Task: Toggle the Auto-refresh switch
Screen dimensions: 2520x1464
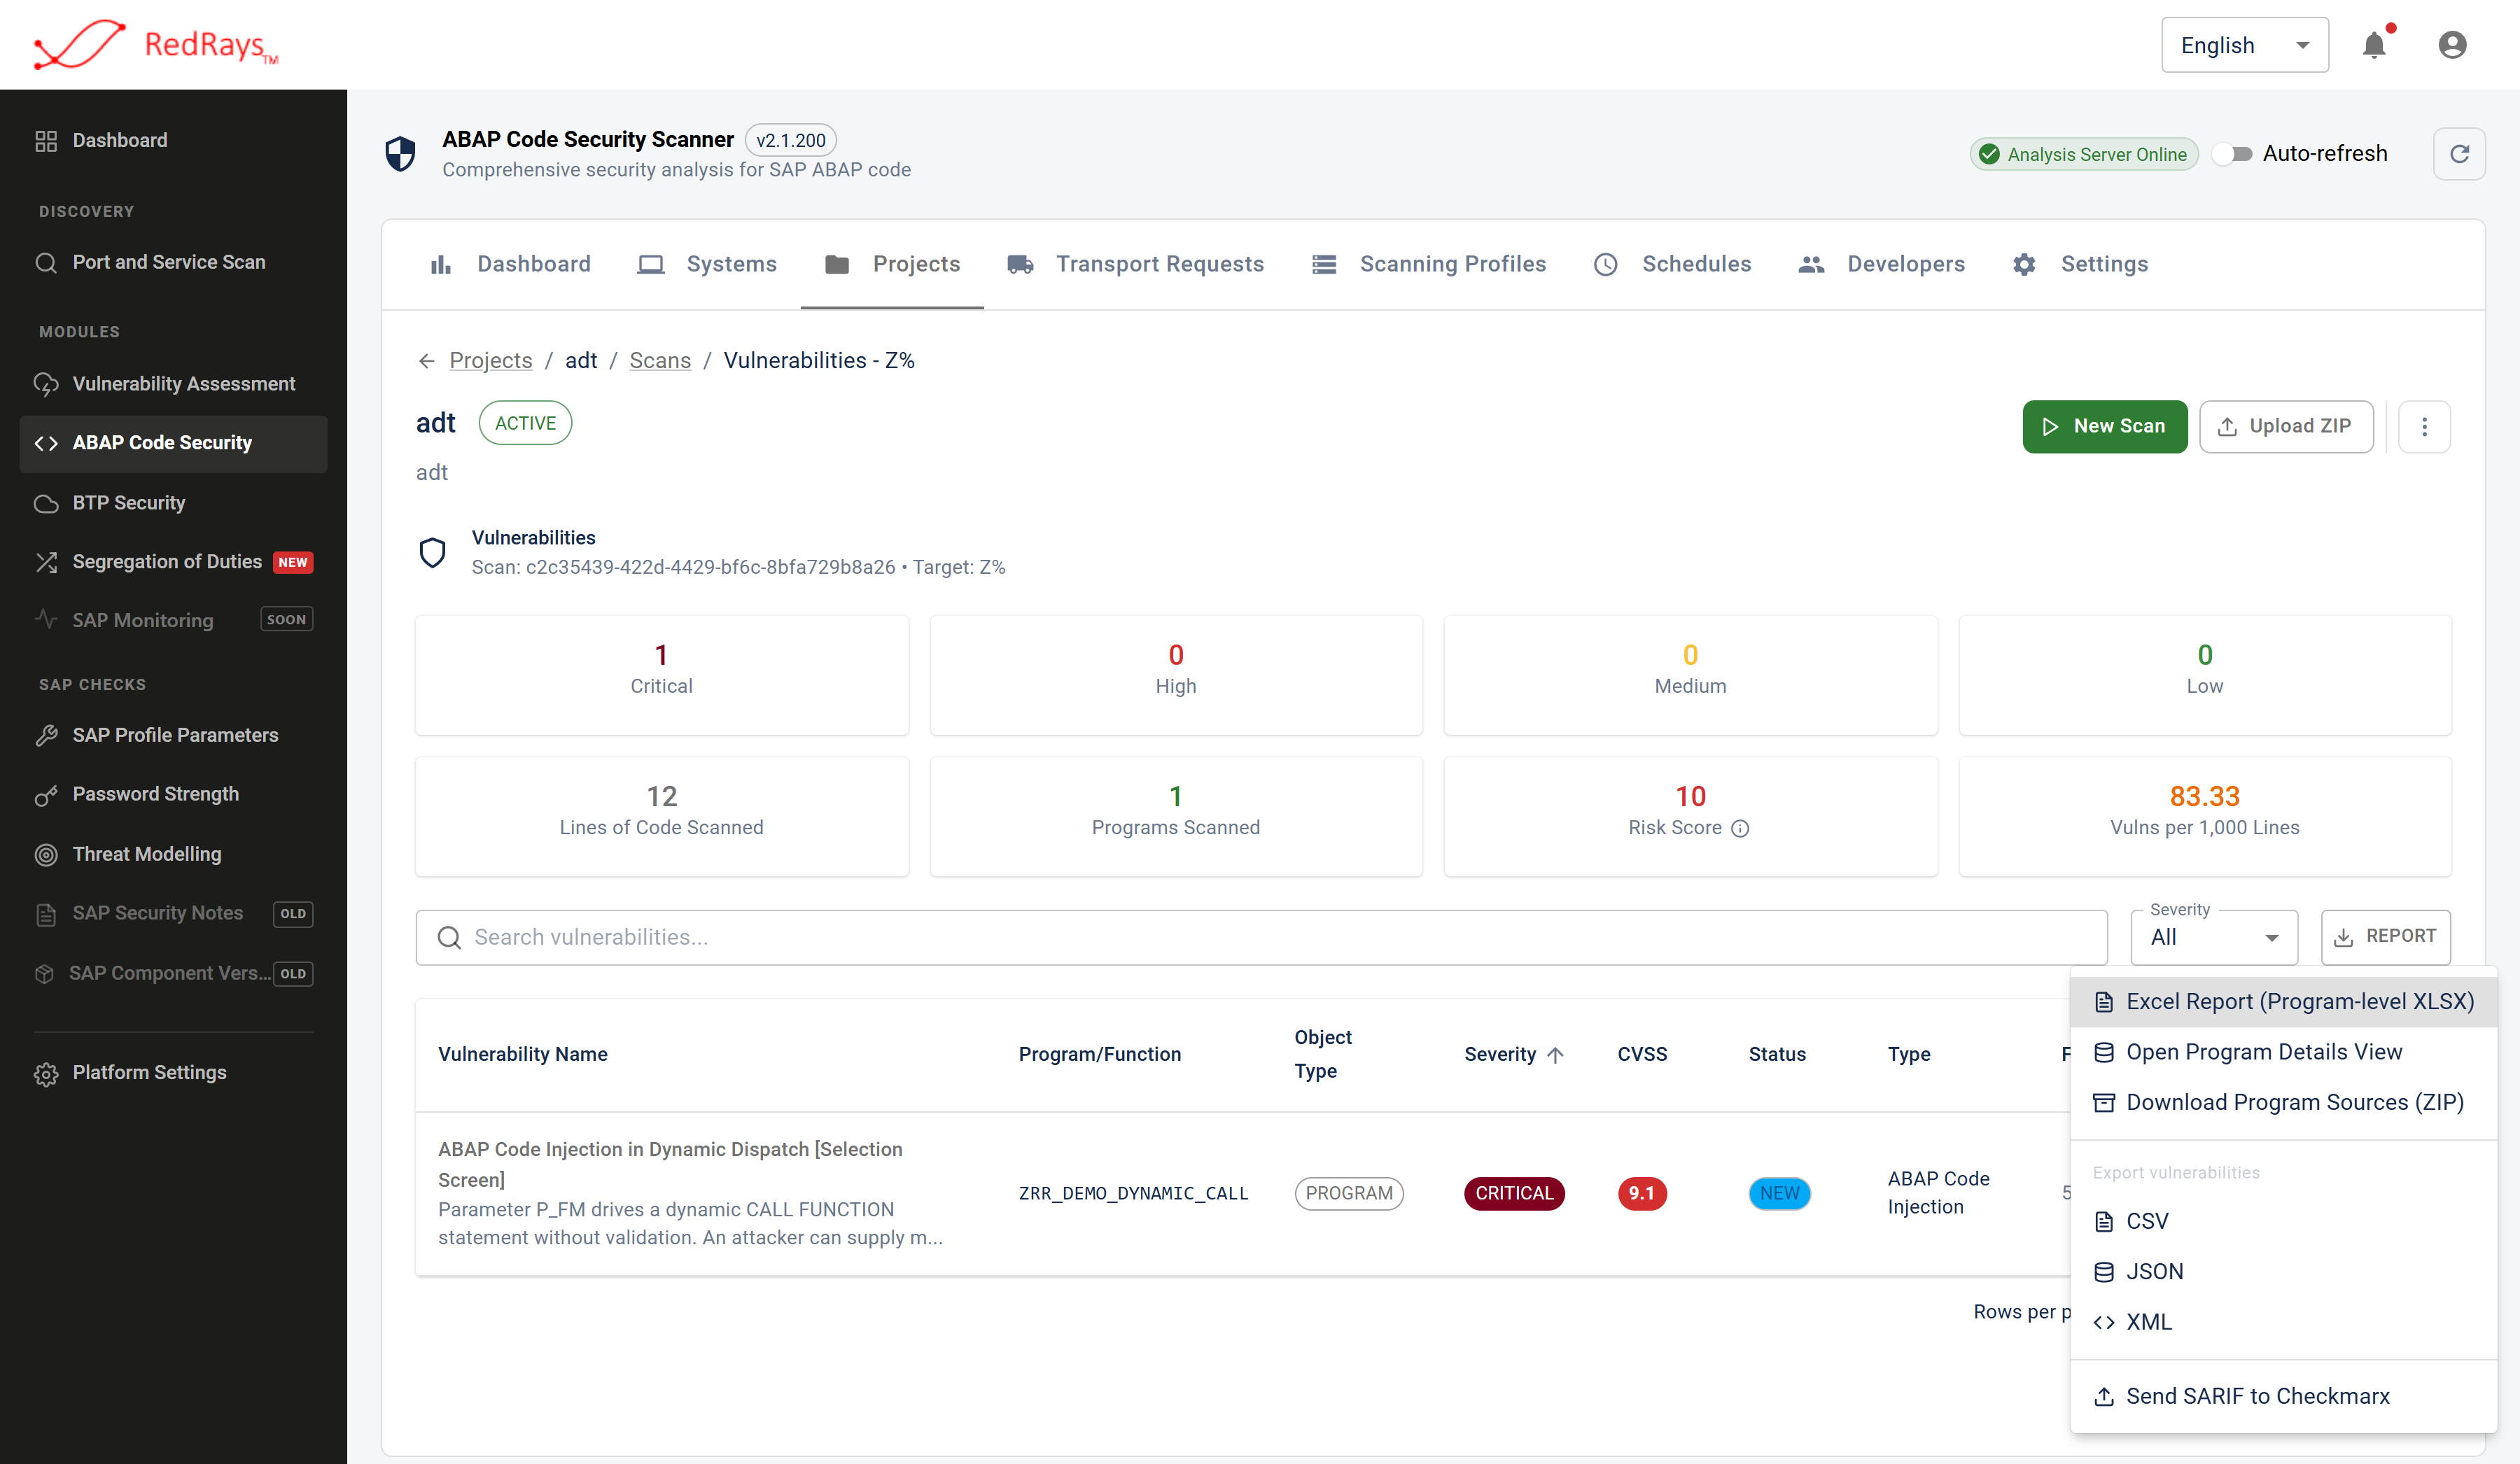Action: tap(2232, 154)
